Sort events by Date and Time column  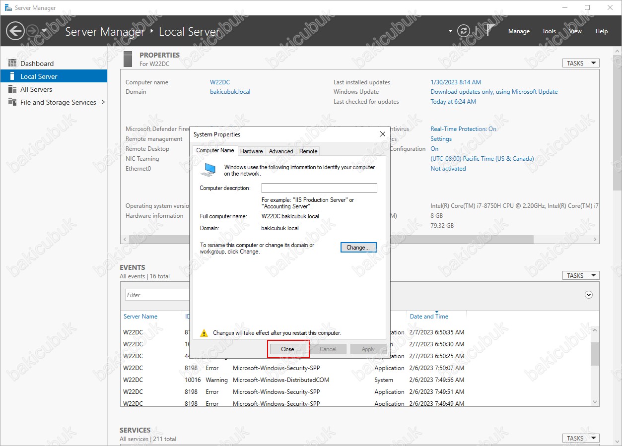[x=429, y=317]
